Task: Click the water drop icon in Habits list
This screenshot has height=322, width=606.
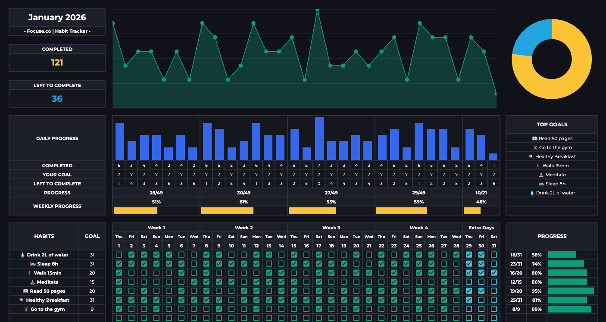Action: point(23,255)
